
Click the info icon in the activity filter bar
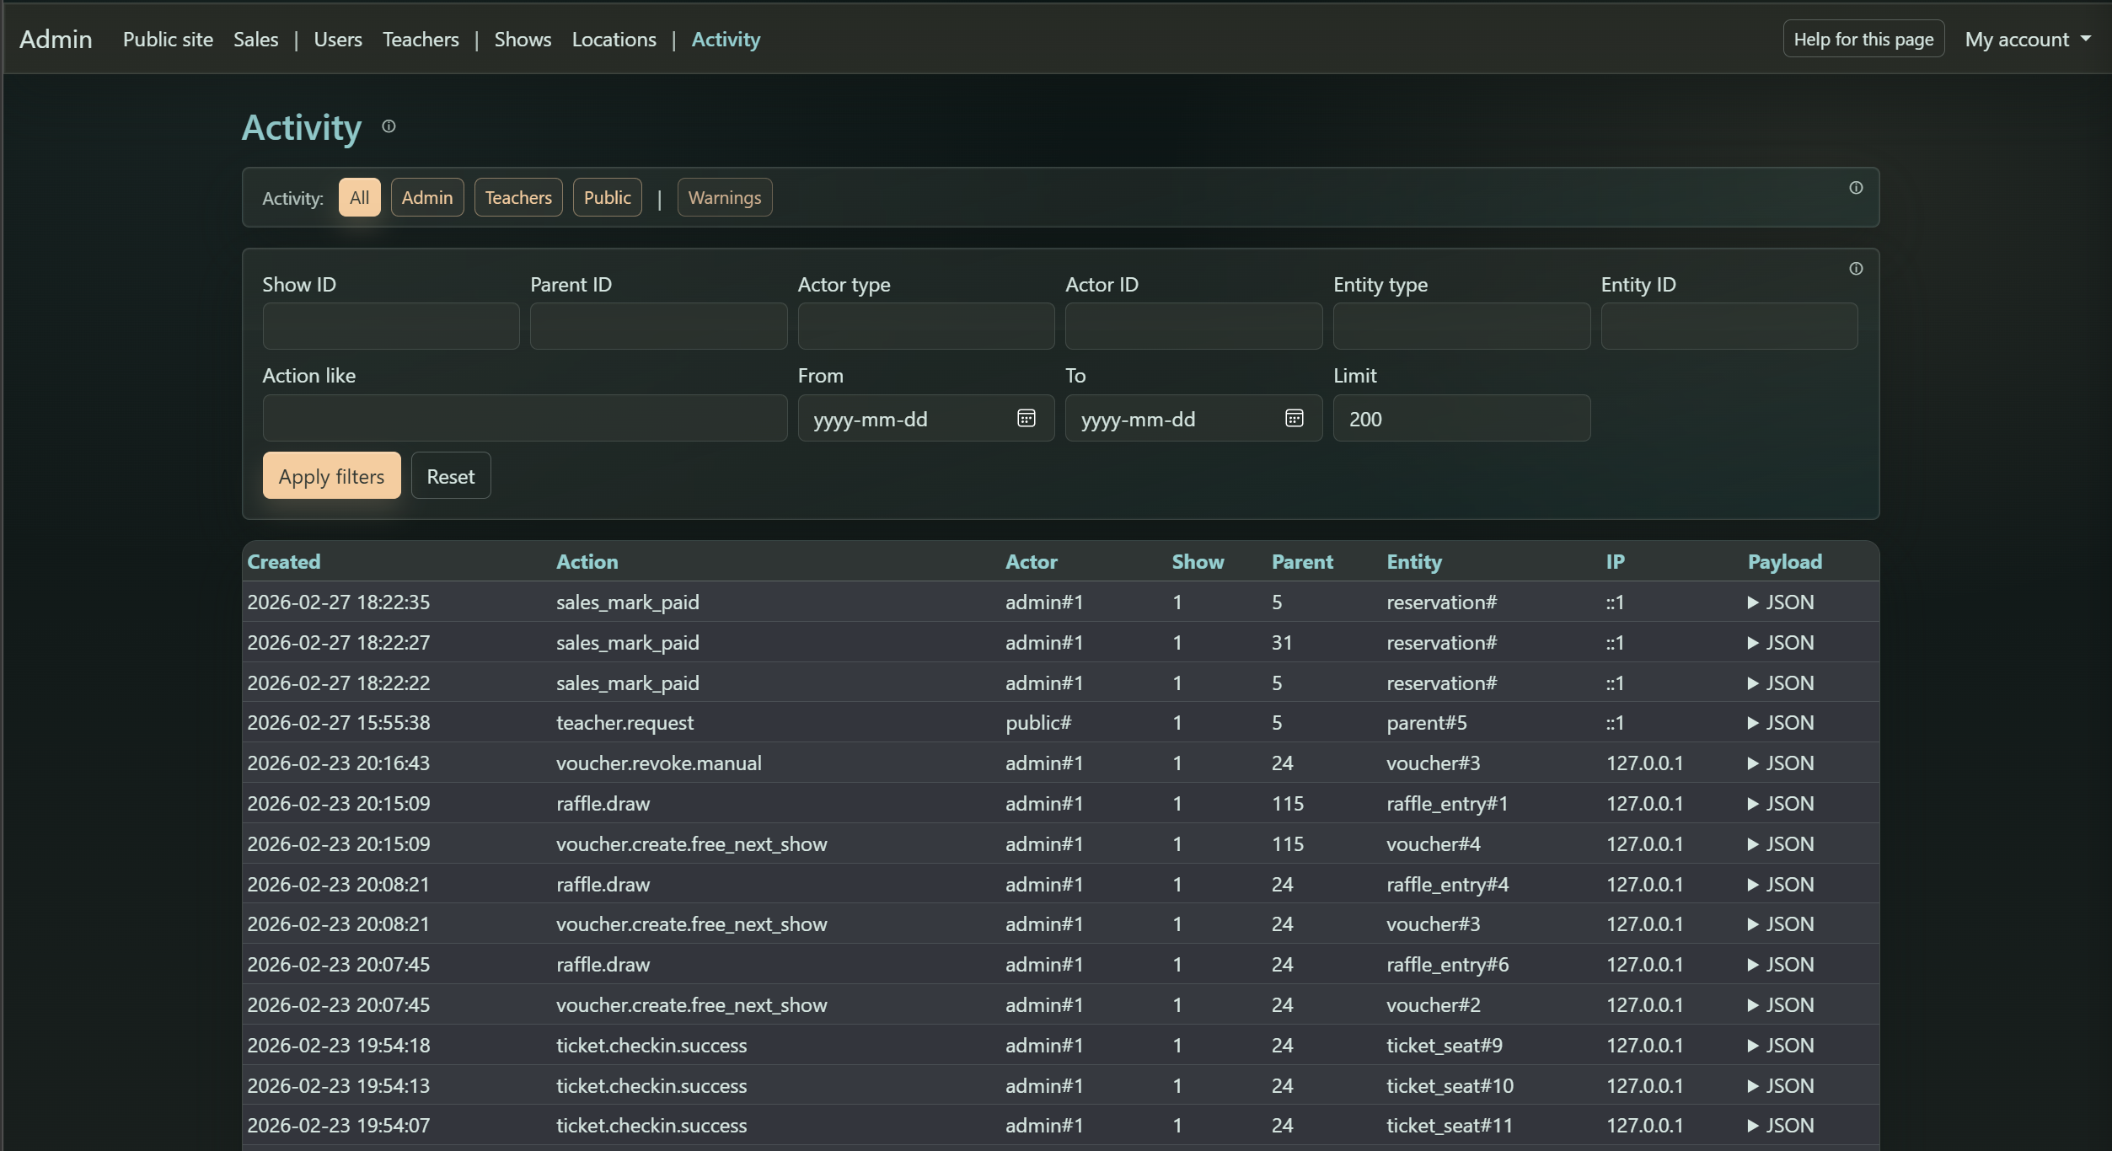1856,188
